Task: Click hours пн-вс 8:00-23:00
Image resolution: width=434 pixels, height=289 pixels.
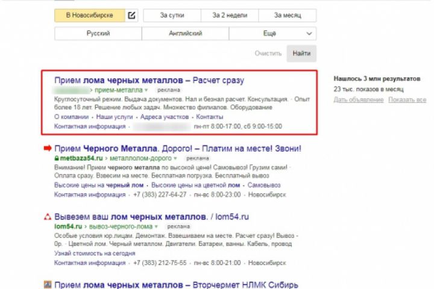Action: [217, 194]
